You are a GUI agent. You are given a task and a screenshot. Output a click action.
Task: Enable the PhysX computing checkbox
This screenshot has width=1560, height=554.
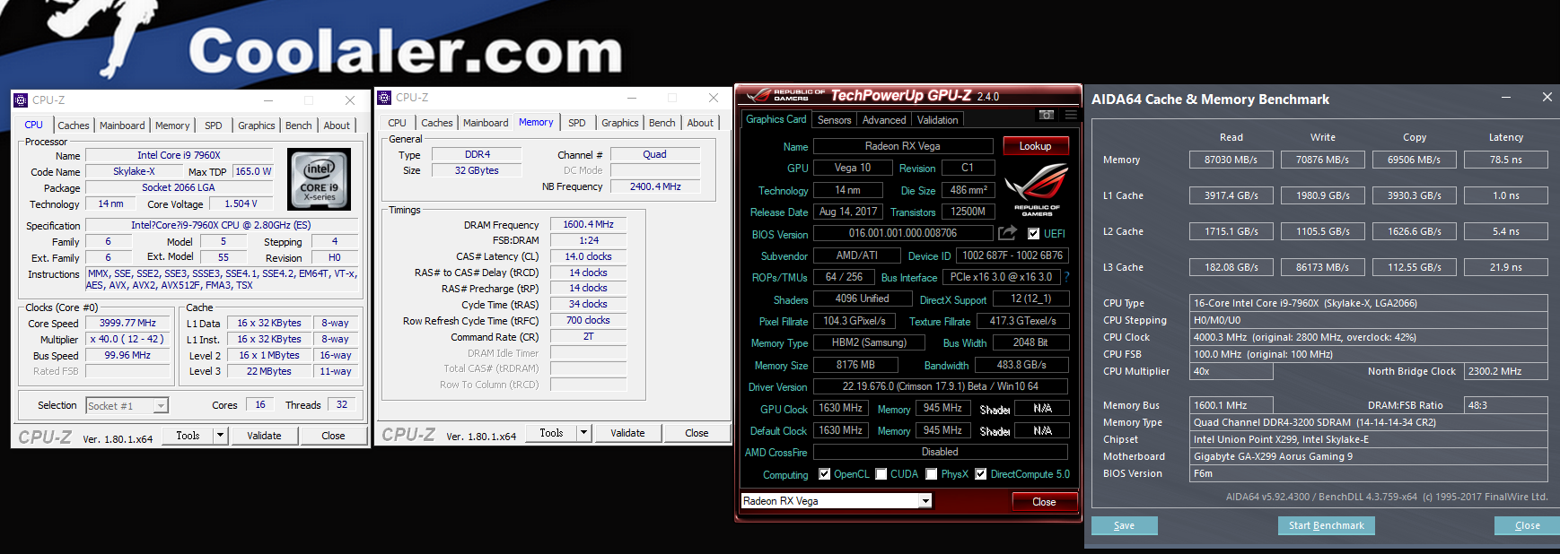[932, 474]
